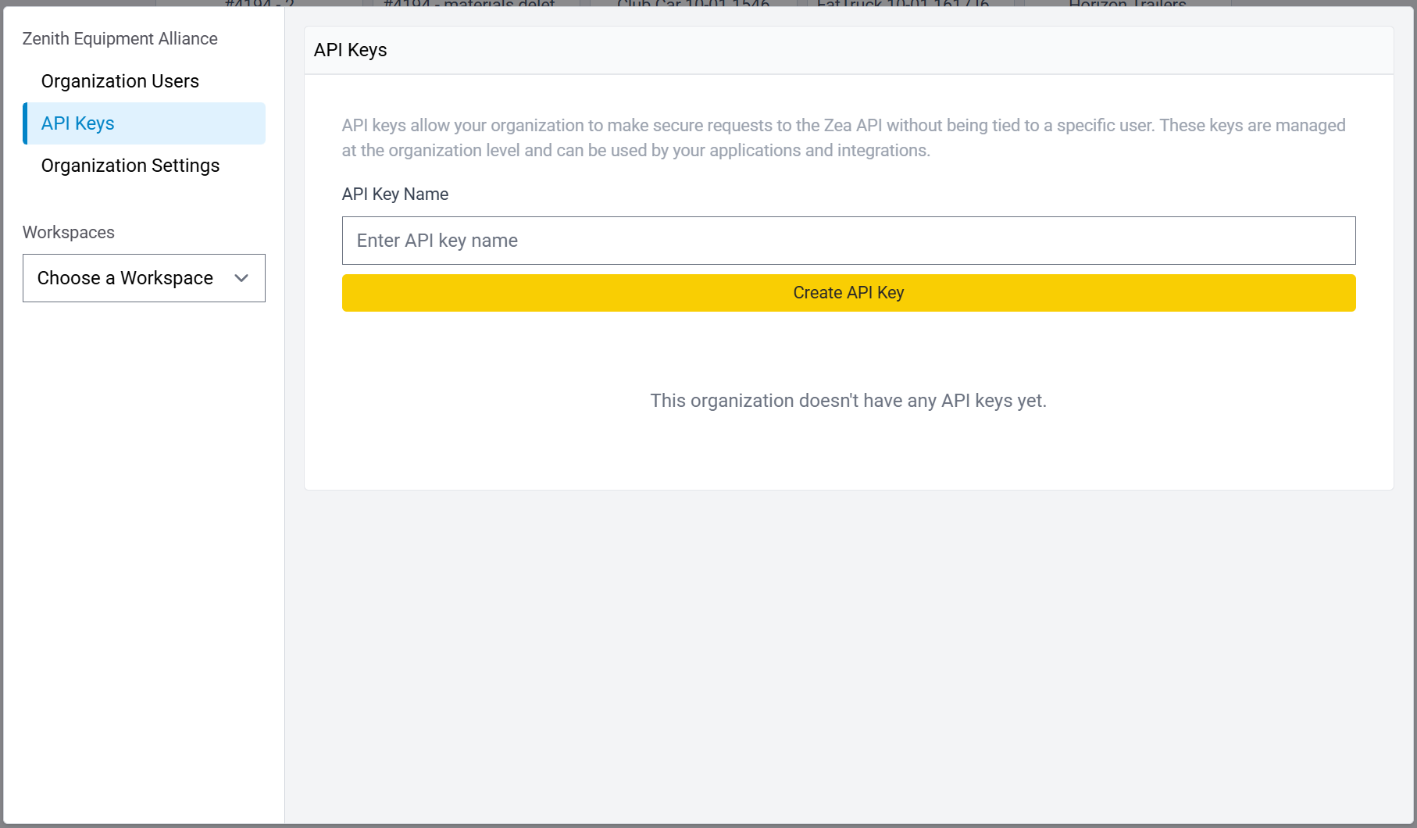This screenshot has height=828, width=1417.
Task: Click the empty gray area below the panel
Action: pyautogui.click(x=848, y=656)
